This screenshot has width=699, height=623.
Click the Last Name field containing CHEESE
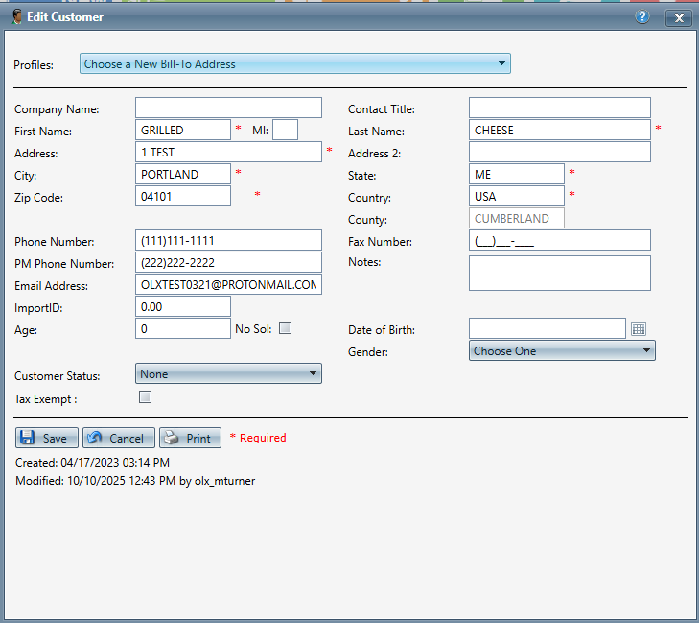[x=559, y=130]
